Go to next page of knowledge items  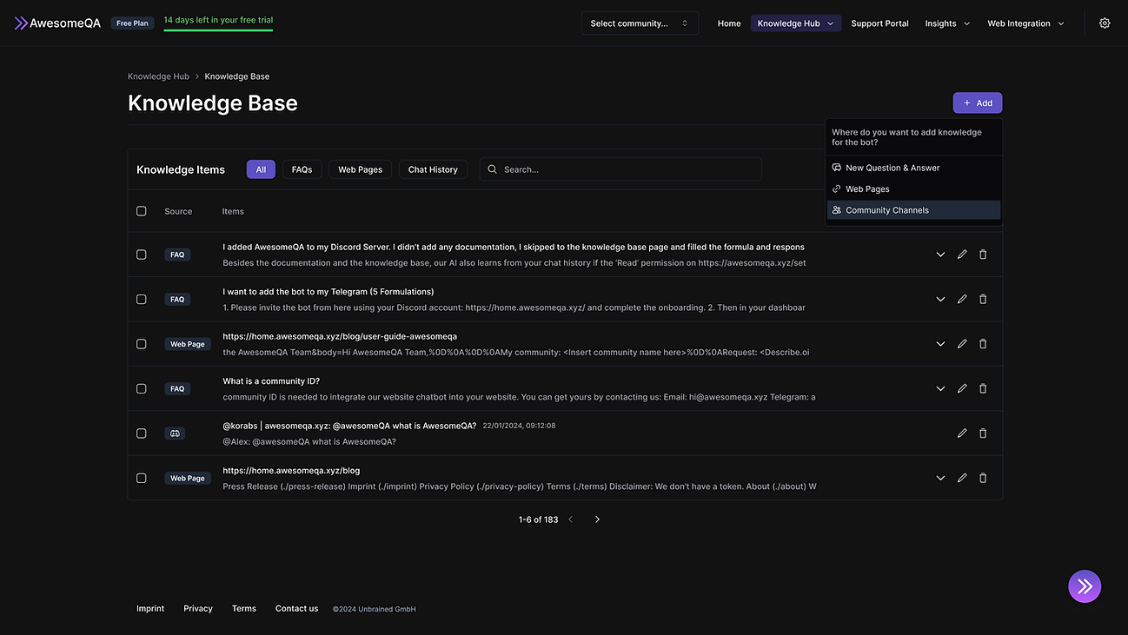click(x=597, y=519)
